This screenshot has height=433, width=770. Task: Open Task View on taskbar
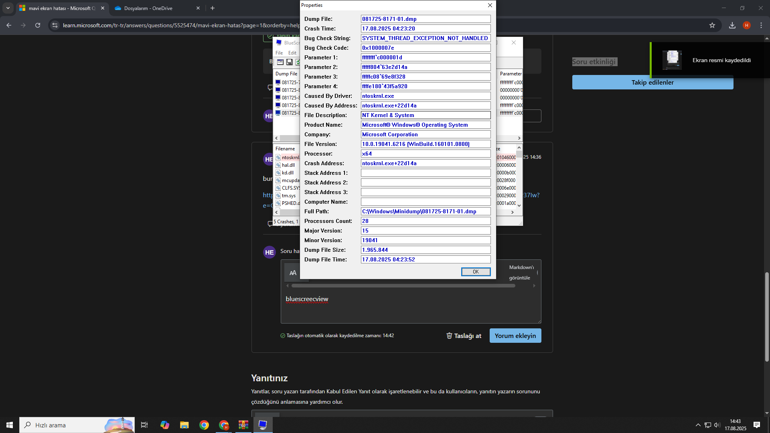pyautogui.click(x=144, y=425)
